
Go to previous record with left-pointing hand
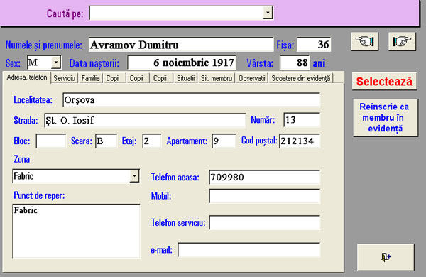365,42
